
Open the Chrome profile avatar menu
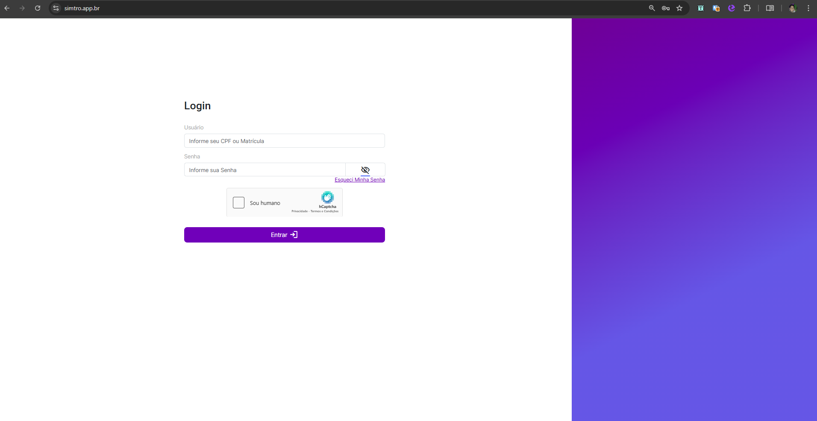click(793, 8)
